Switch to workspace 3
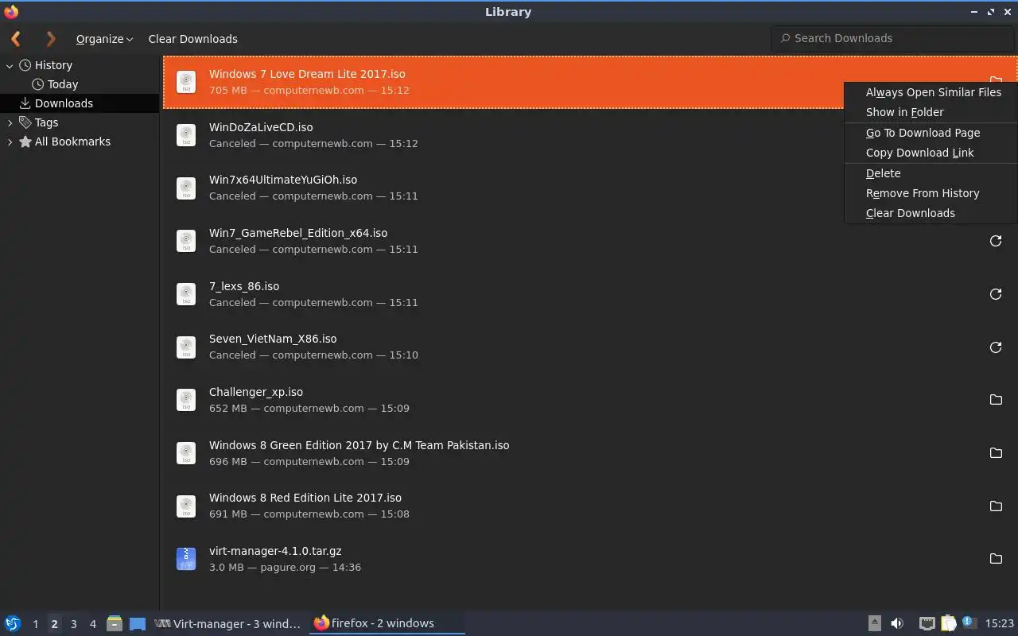 pos(73,624)
